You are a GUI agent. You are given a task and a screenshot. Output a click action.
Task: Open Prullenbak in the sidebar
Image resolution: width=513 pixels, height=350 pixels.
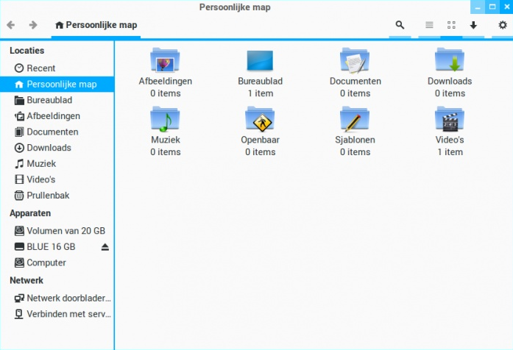[x=47, y=196]
